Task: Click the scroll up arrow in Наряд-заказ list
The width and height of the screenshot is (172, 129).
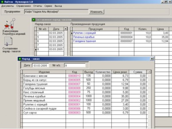Action: point(66,29)
